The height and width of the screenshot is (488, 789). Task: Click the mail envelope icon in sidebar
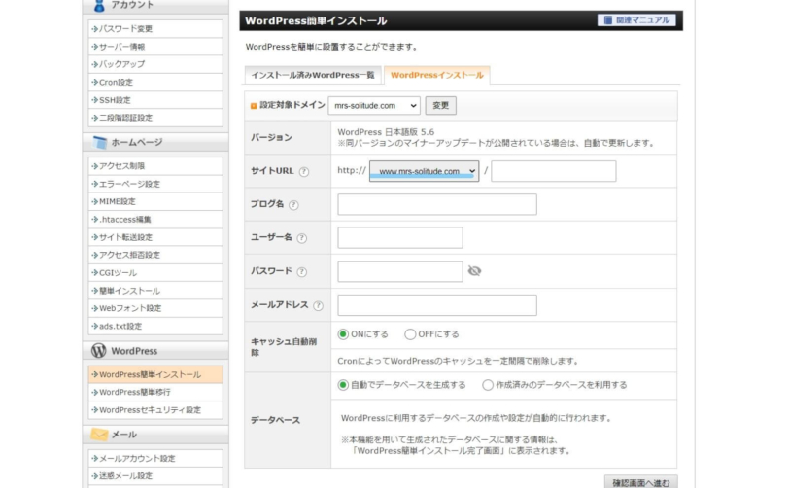[x=98, y=435]
